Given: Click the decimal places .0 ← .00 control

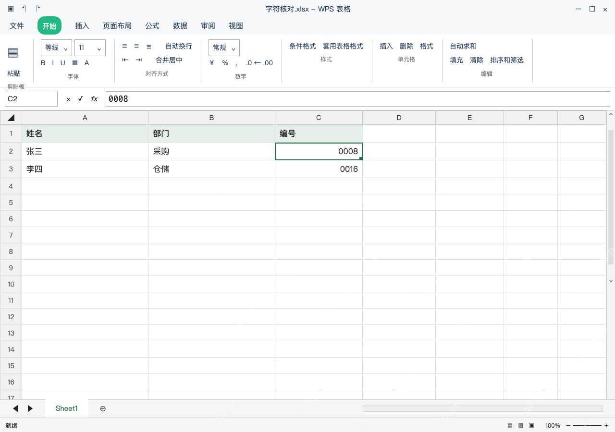Looking at the screenshot, I should [x=259, y=63].
